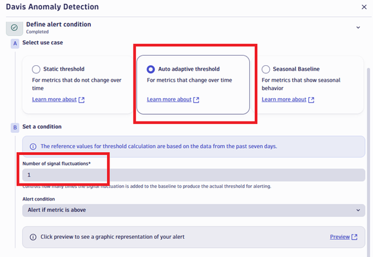Click the step B badge
373x257 pixels.
click(15, 128)
